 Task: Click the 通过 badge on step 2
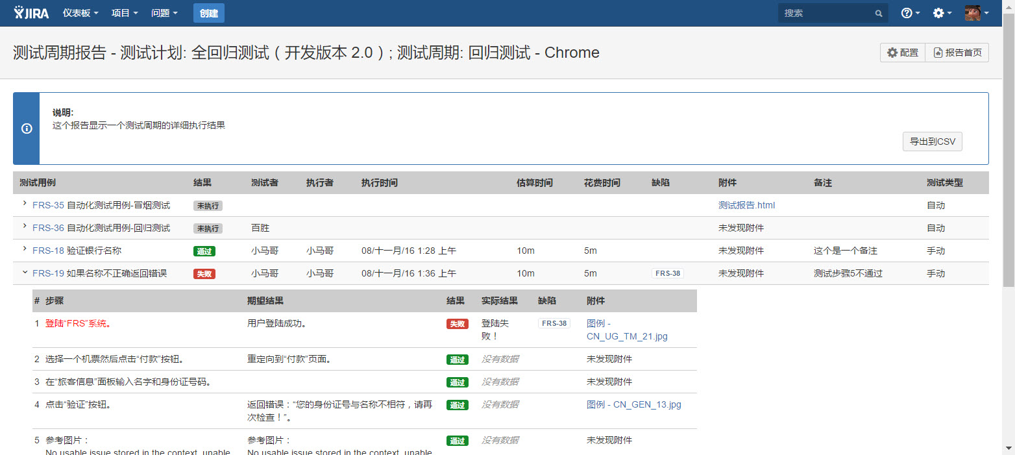[x=457, y=360]
